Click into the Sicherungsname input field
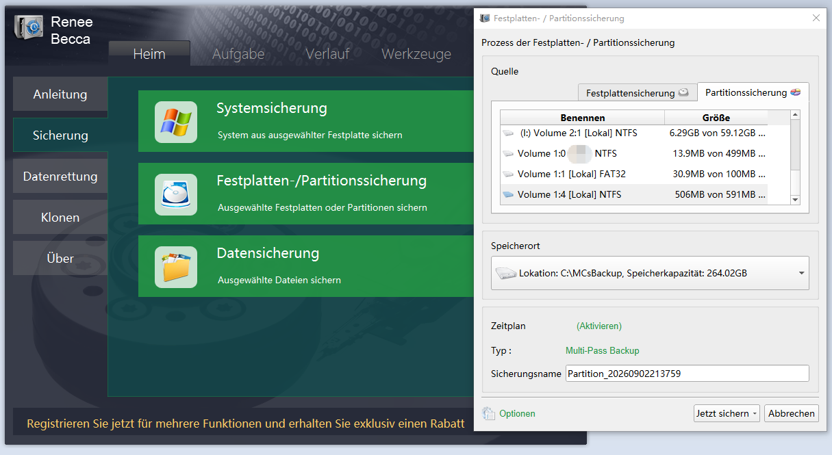The width and height of the screenshot is (832, 455). pos(687,374)
